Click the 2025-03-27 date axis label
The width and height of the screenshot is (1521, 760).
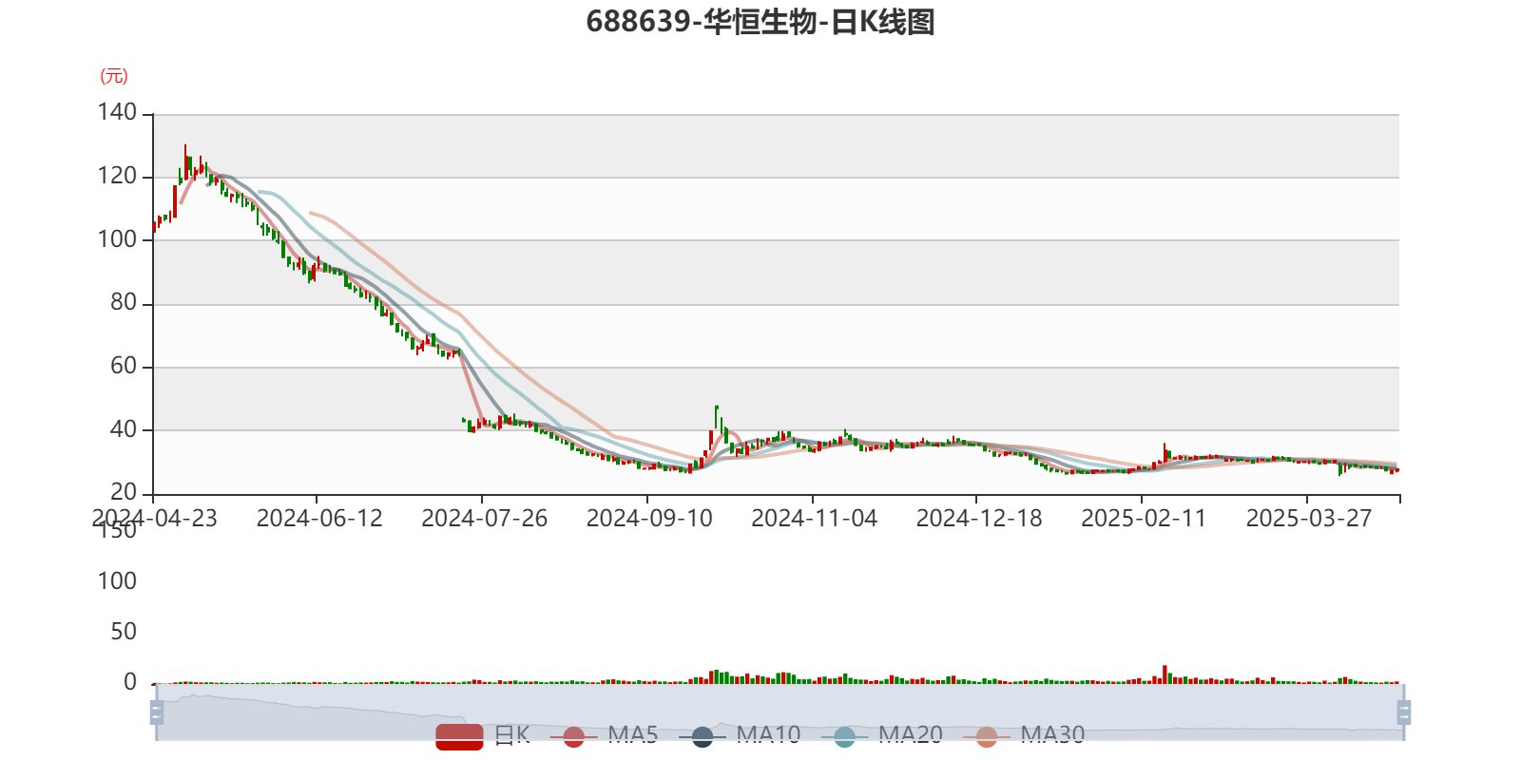pyautogui.click(x=1309, y=519)
